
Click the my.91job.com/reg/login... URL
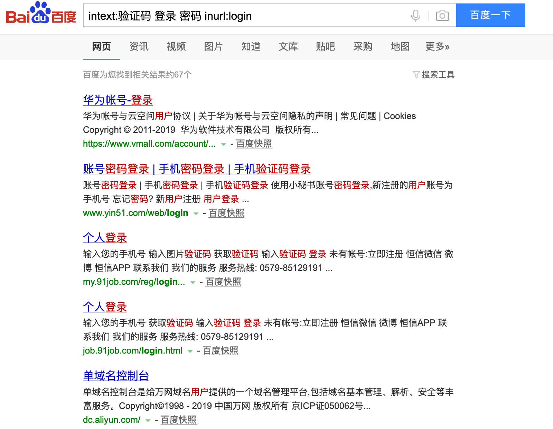tap(134, 282)
